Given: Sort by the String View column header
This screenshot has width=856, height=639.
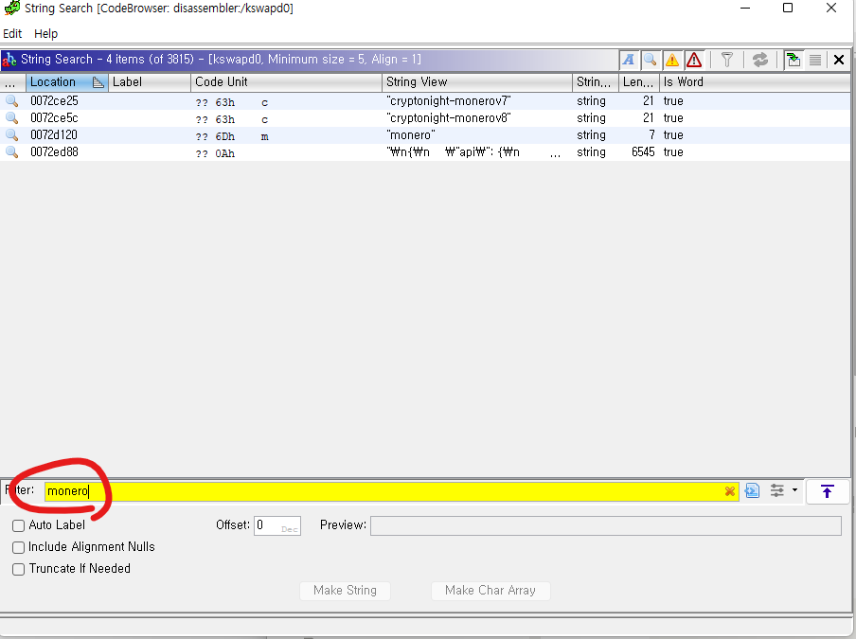Looking at the screenshot, I should tap(477, 82).
